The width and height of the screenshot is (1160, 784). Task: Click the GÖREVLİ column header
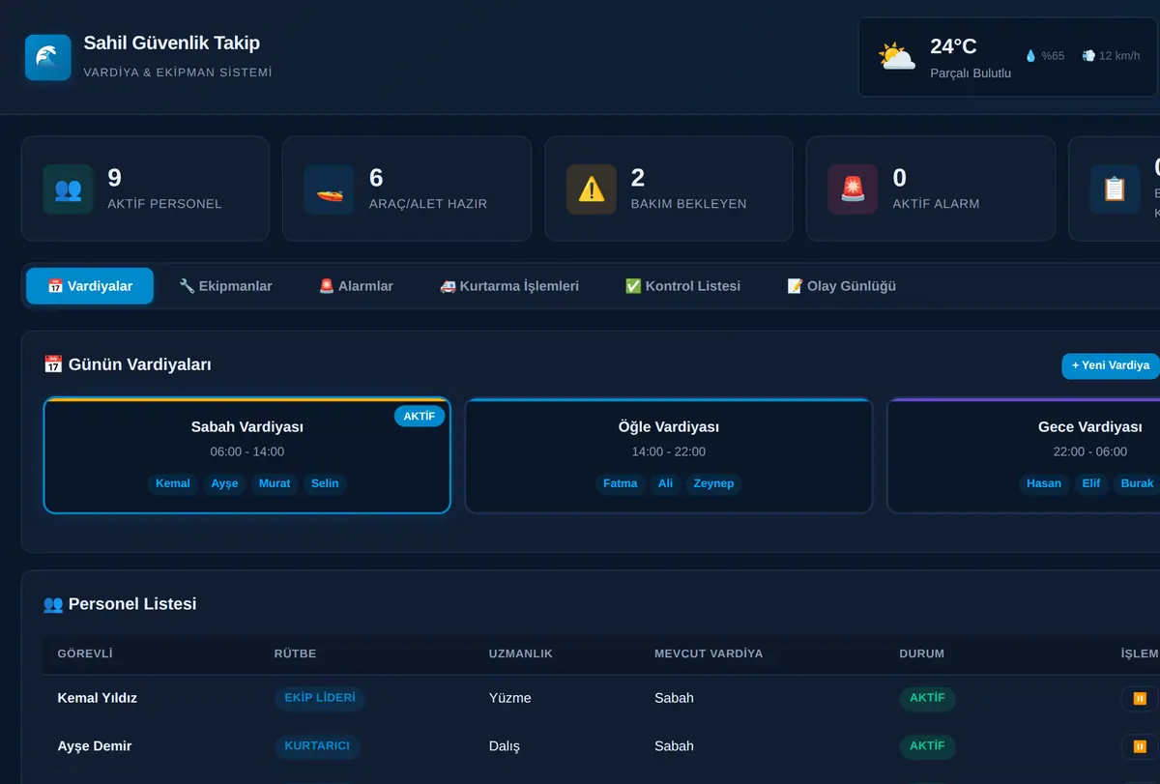click(85, 653)
